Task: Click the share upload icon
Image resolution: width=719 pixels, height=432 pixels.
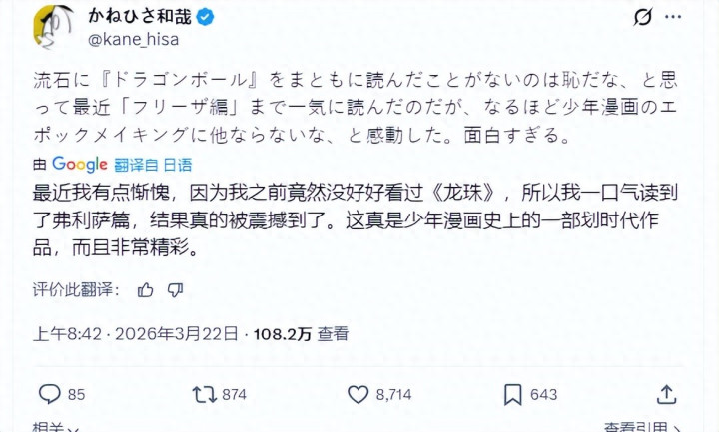Action: click(667, 395)
